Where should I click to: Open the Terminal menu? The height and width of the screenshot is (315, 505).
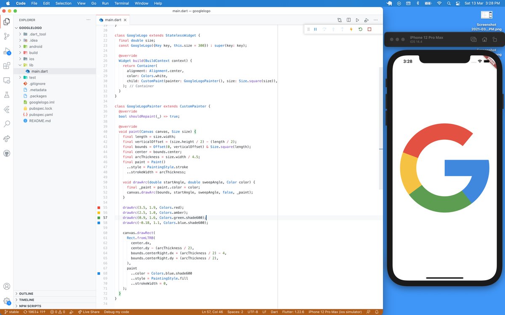(x=122, y=3)
